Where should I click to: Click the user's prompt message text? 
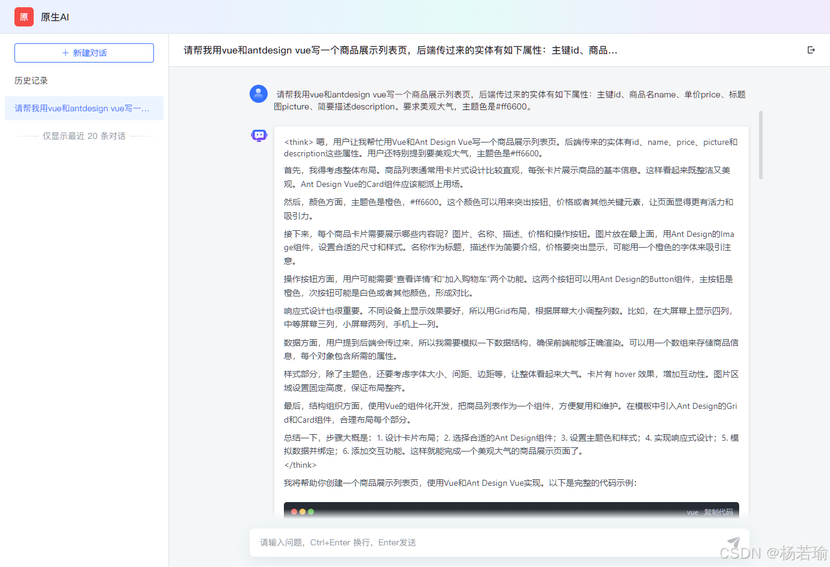(509, 100)
